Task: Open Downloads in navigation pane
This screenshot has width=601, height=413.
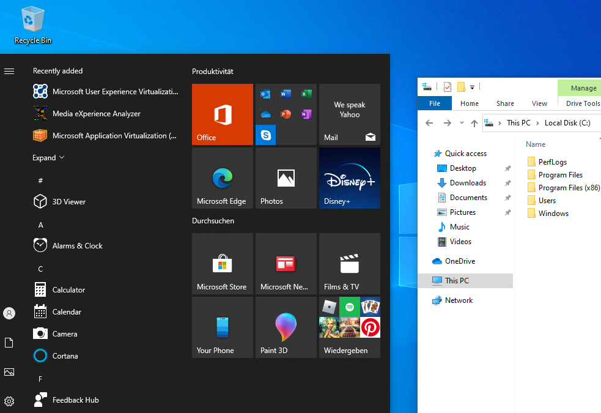Action: (468, 183)
